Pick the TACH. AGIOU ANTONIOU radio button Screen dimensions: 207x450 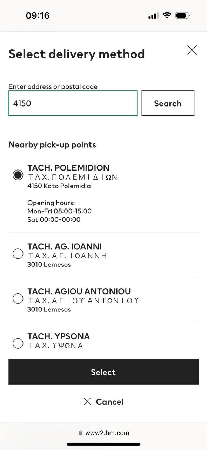click(18, 298)
